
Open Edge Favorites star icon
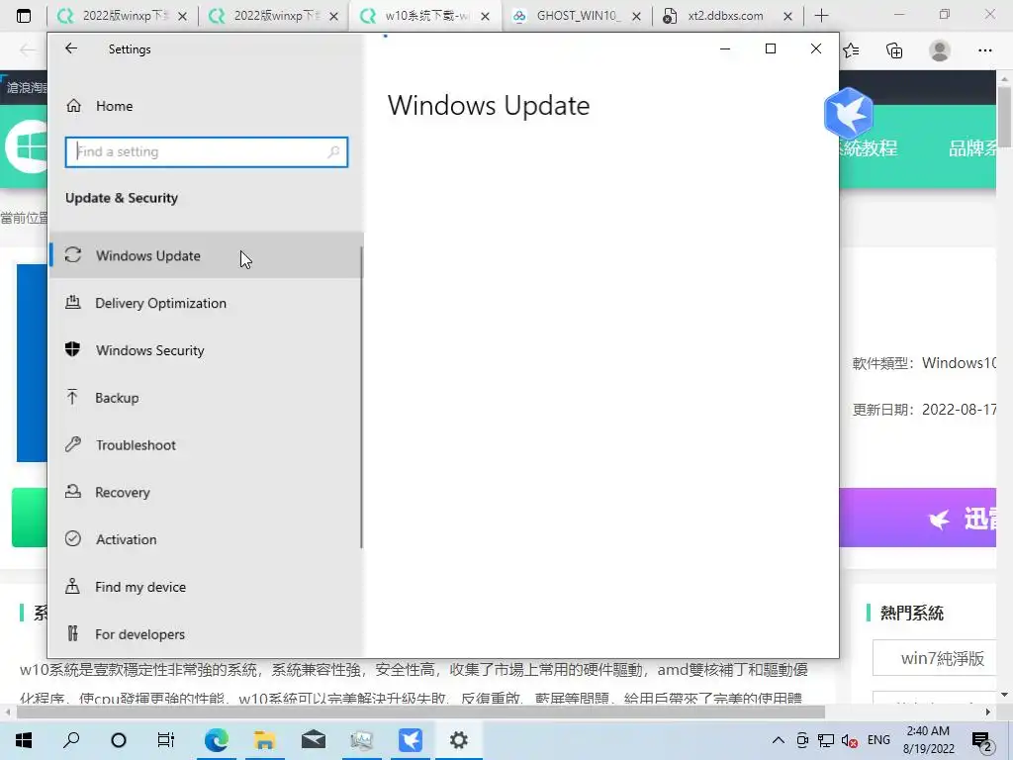[x=851, y=50]
